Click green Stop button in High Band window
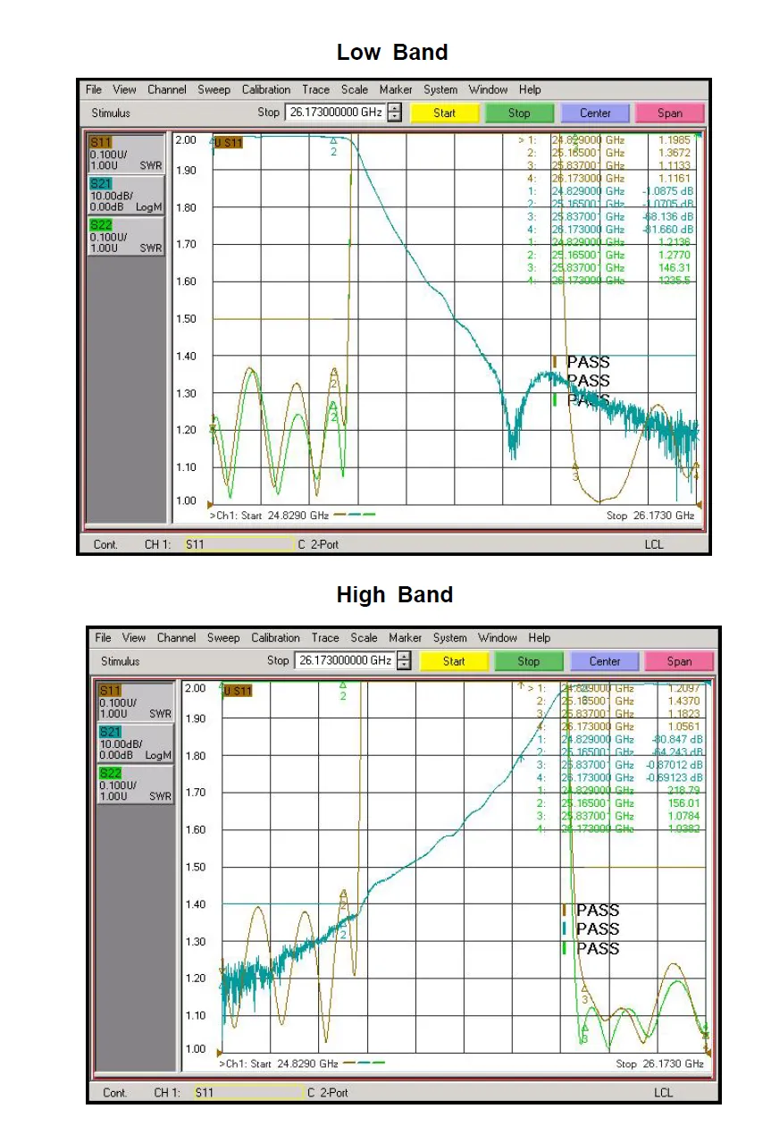 529,661
